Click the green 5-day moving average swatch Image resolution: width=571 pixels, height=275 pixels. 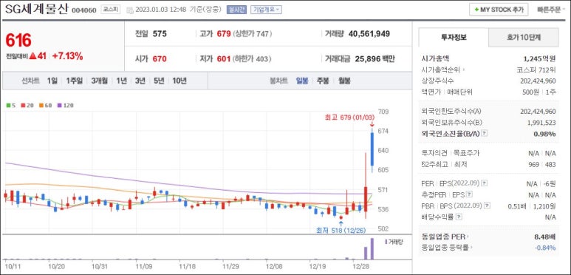click(x=8, y=105)
